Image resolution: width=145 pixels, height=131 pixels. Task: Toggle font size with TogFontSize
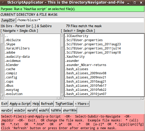tap(64, 104)
